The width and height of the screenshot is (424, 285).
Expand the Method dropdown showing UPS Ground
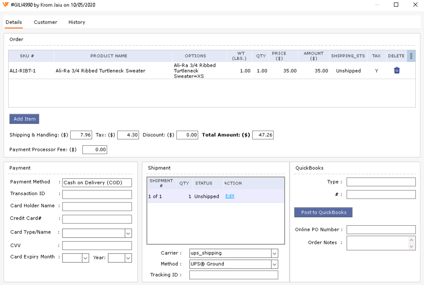(275, 264)
